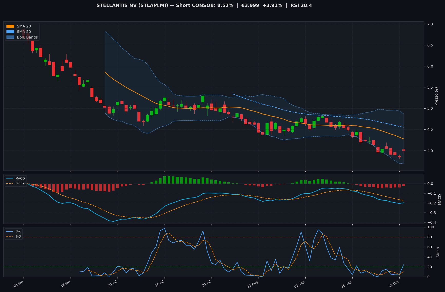
Task: Click the %K legend line marker
Action: pyautogui.click(x=10, y=231)
